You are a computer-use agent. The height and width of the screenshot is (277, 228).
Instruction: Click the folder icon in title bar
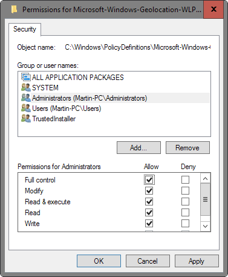pos(14,9)
